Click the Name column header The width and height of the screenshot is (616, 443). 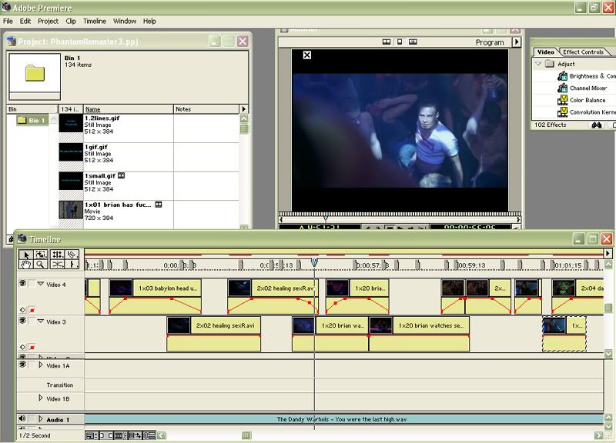(128, 109)
